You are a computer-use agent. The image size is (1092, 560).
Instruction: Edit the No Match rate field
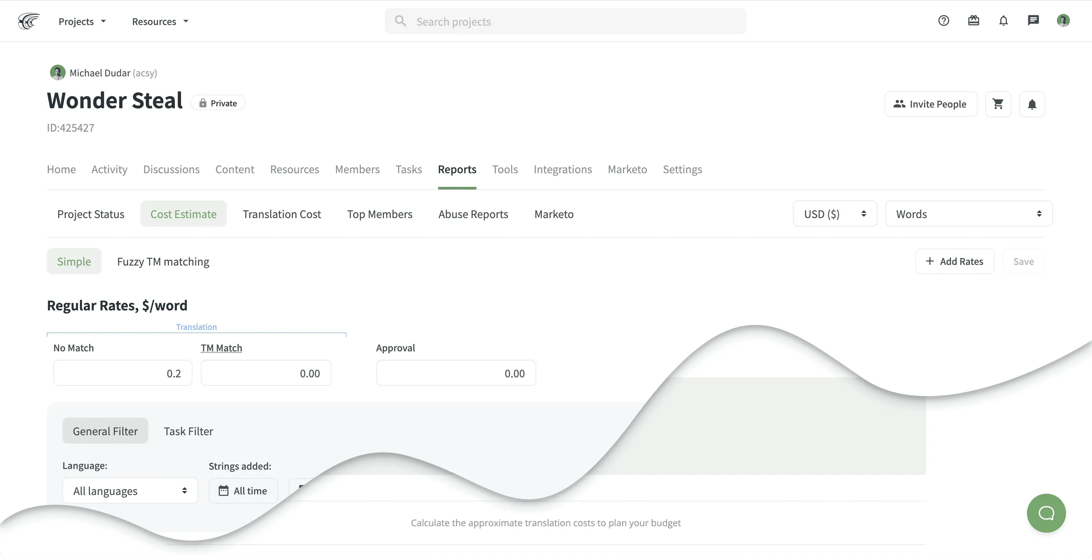point(123,373)
